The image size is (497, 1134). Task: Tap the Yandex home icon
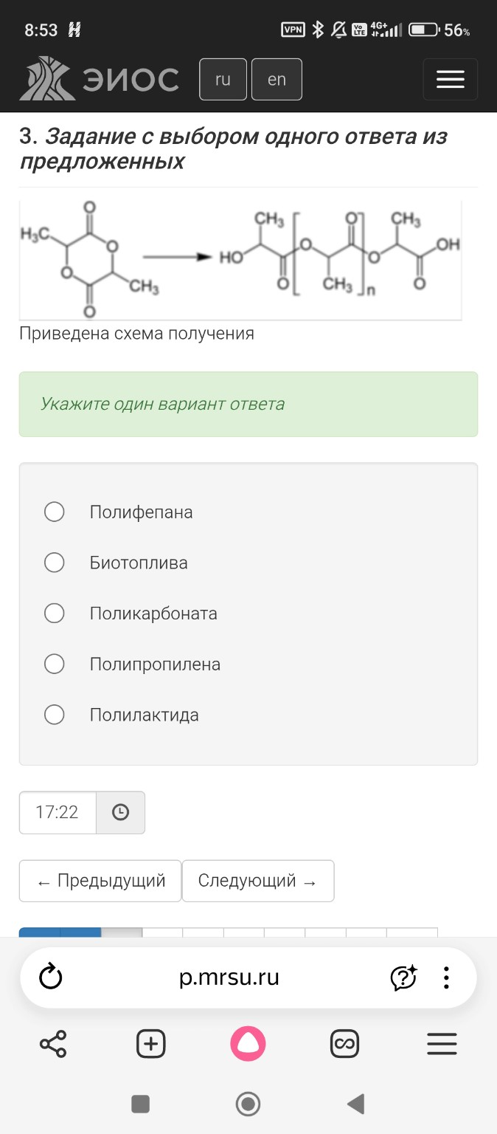coord(248,1043)
